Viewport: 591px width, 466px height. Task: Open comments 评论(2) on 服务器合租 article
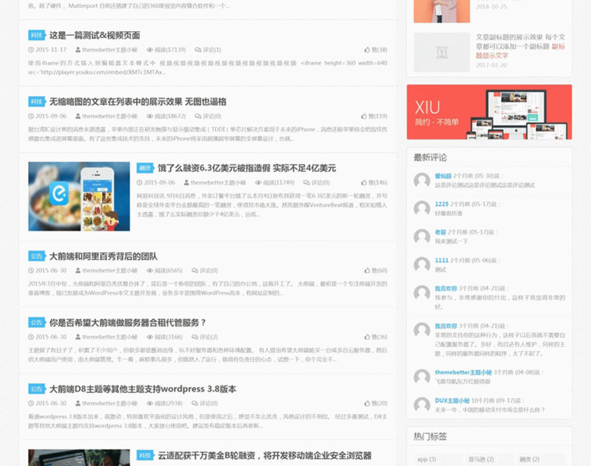pos(205,337)
